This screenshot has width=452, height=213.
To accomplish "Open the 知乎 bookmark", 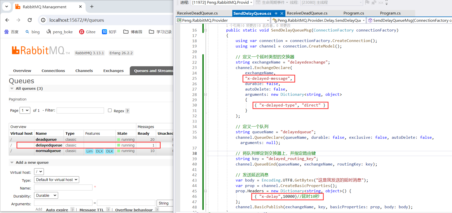I will coord(109,32).
